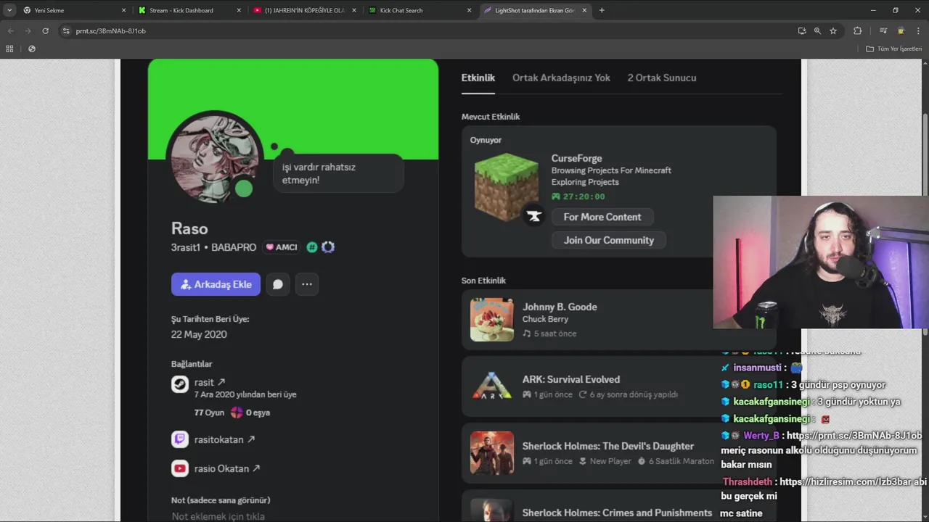Switch to the Yeni Sekme tab
The image size is (929, 522).
coord(74,10)
